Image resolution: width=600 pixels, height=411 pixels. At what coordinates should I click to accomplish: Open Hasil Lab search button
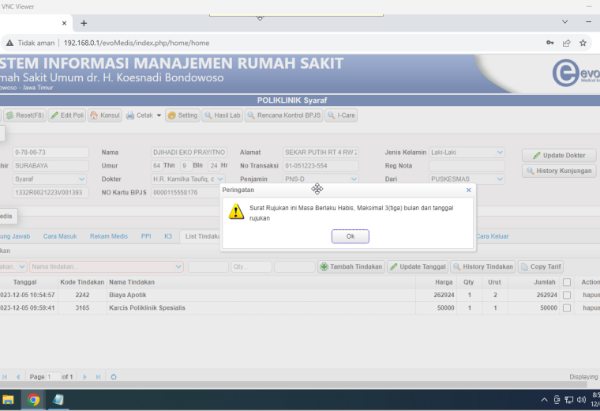click(223, 115)
